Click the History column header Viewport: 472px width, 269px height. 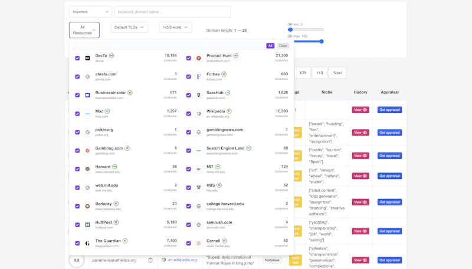click(360, 92)
